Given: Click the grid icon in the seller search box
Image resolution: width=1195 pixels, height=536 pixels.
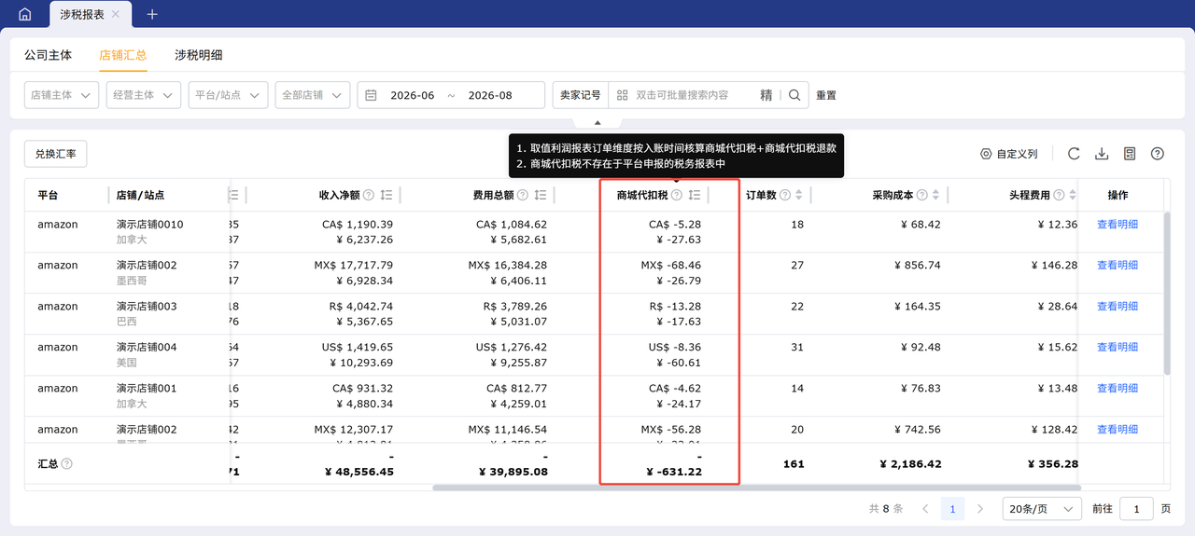Looking at the screenshot, I should 622,95.
